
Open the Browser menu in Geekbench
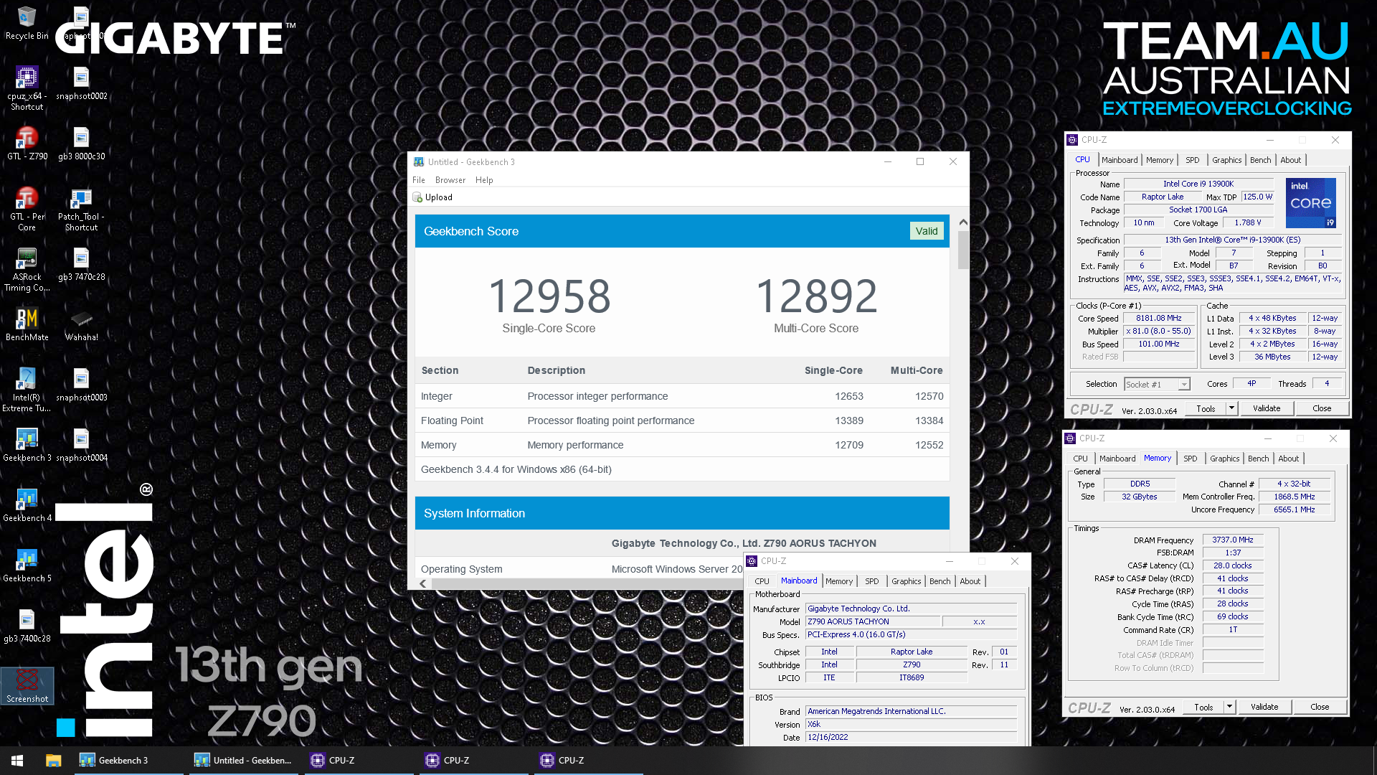(x=450, y=180)
